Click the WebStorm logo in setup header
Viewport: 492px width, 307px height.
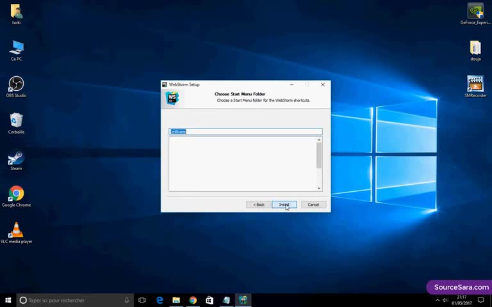click(172, 98)
